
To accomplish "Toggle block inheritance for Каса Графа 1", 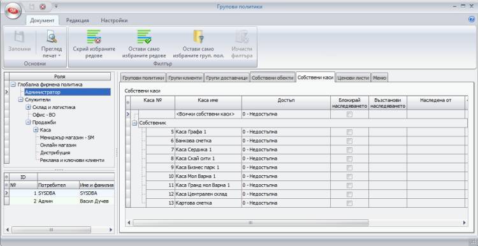I will [x=349, y=132].
